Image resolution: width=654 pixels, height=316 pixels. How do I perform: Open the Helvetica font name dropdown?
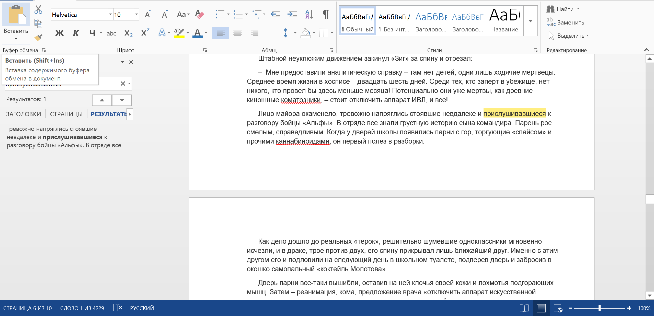(110, 14)
